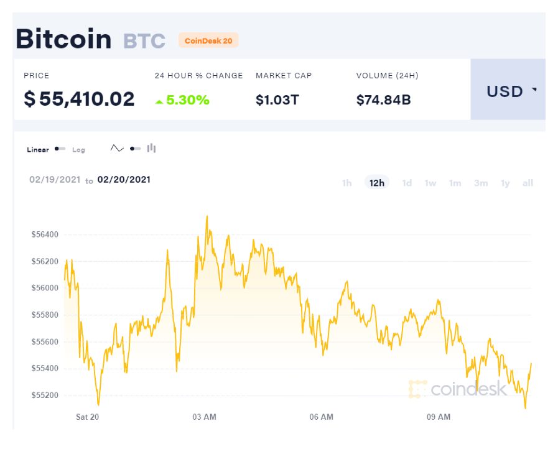This screenshot has width=558, height=467.
Task: Click the green up-arrow change indicator
Action: [159, 102]
